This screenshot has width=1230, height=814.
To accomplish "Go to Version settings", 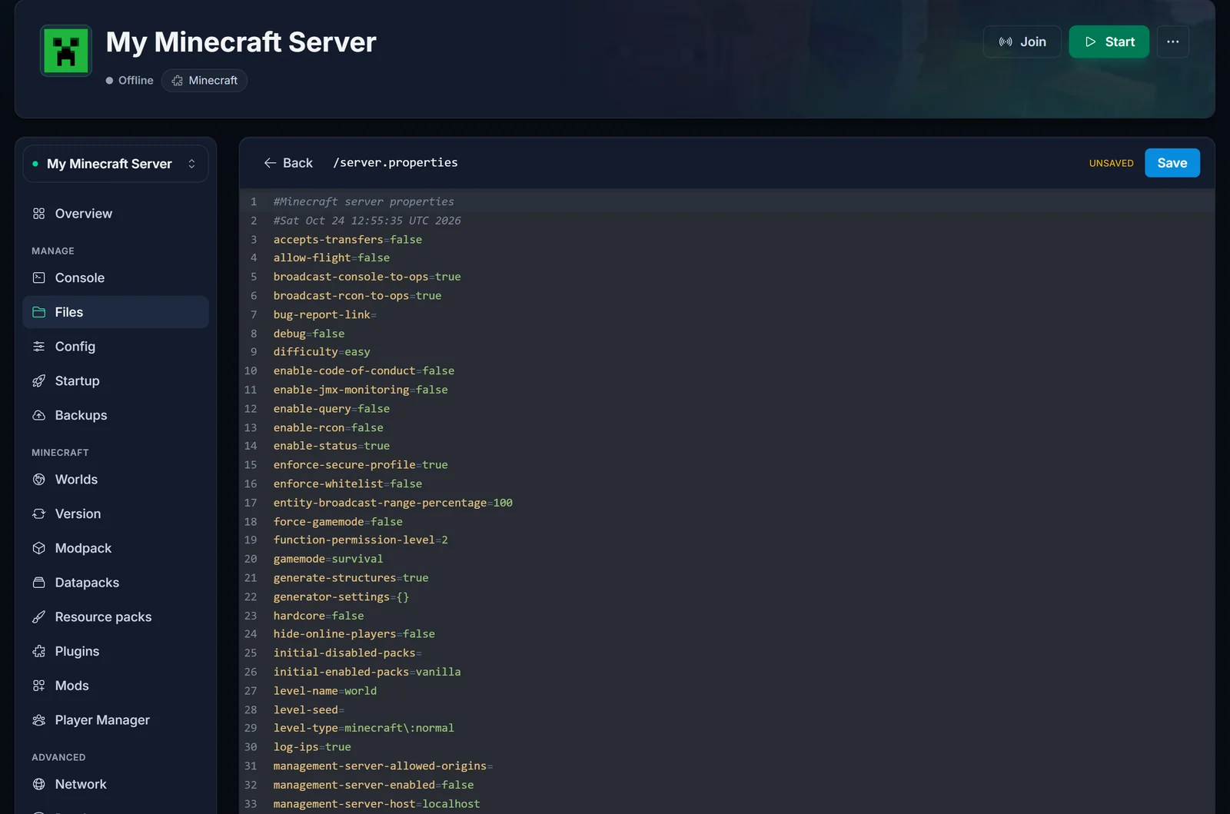I will [x=115, y=514].
